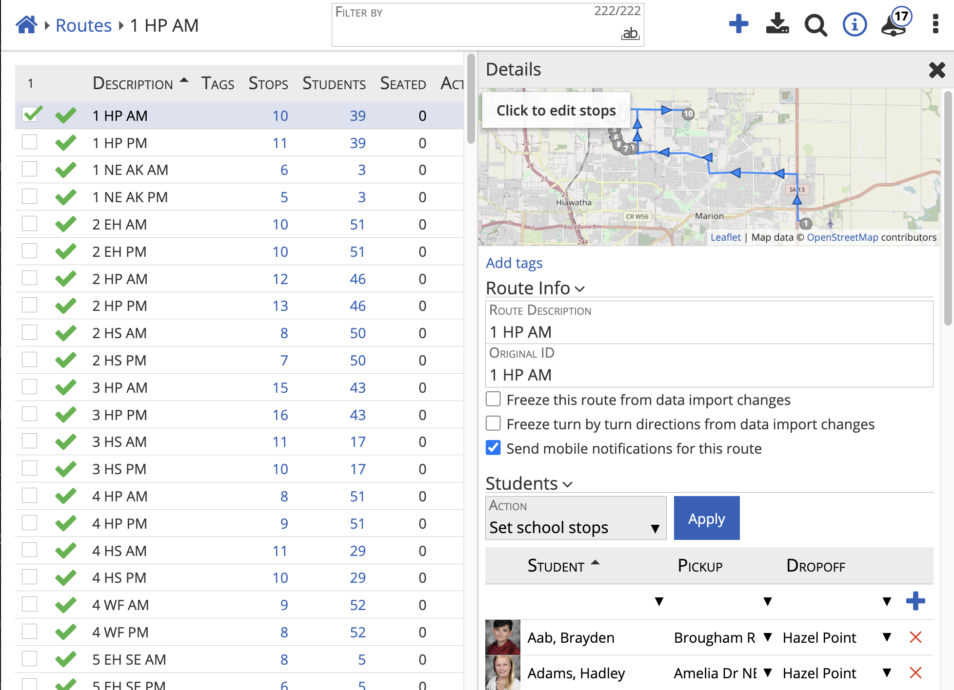Click the Filter by input field
The height and width of the screenshot is (690, 954).
pos(478,29)
